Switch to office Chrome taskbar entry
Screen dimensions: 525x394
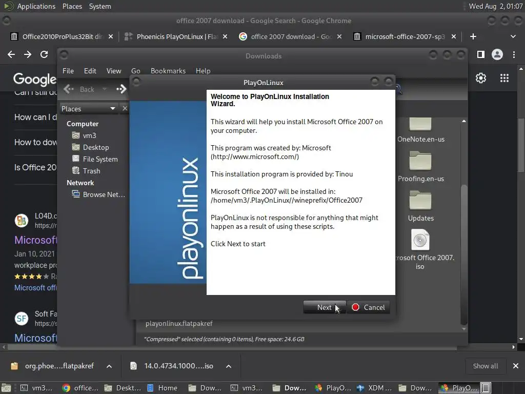coord(80,388)
